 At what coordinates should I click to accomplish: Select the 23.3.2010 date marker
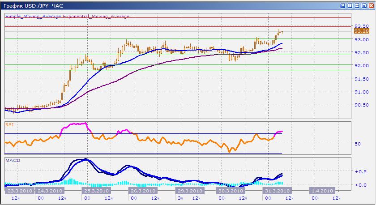[x=18, y=191]
